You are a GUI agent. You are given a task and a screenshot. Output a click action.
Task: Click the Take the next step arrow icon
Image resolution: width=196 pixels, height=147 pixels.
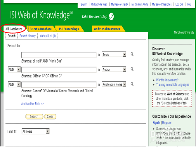point(111,16)
